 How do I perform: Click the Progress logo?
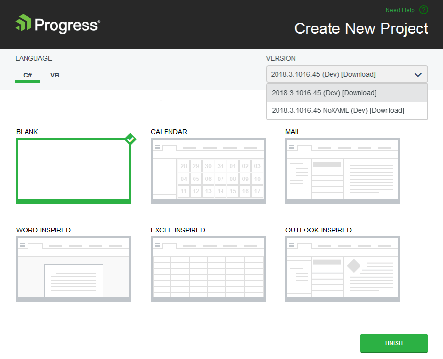click(x=57, y=24)
